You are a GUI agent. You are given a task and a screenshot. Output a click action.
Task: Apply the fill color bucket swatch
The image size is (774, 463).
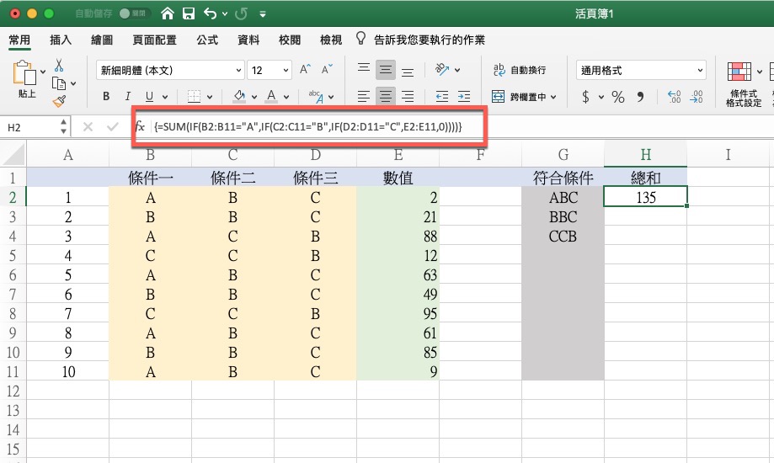238,97
